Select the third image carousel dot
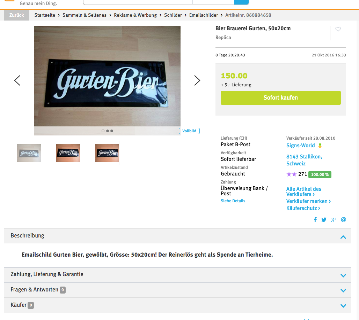This screenshot has width=359, height=320. point(112,131)
